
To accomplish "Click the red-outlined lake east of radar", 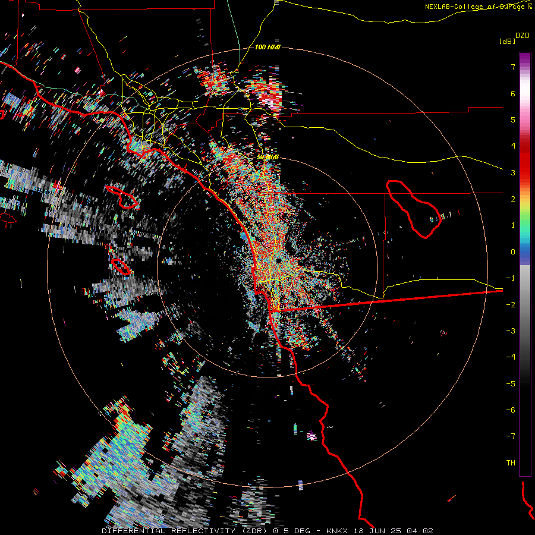I will pyautogui.click(x=413, y=209).
